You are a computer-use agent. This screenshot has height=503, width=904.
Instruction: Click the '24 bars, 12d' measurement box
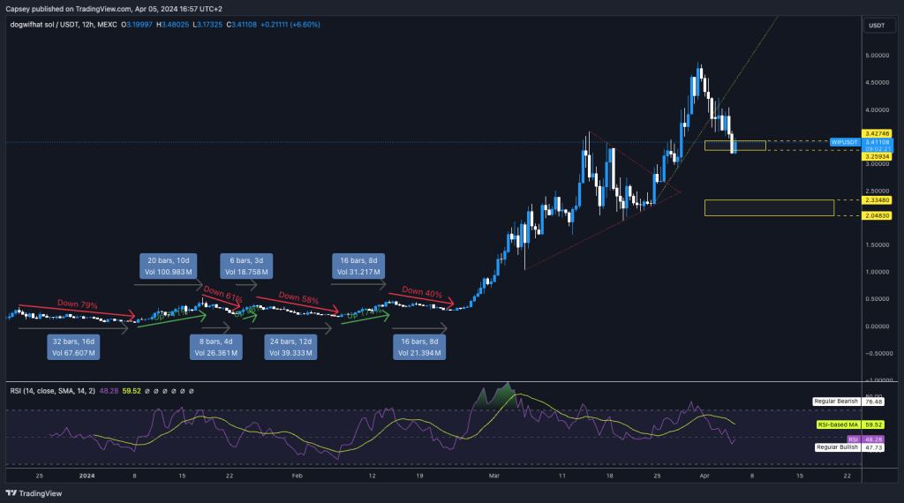(290, 347)
